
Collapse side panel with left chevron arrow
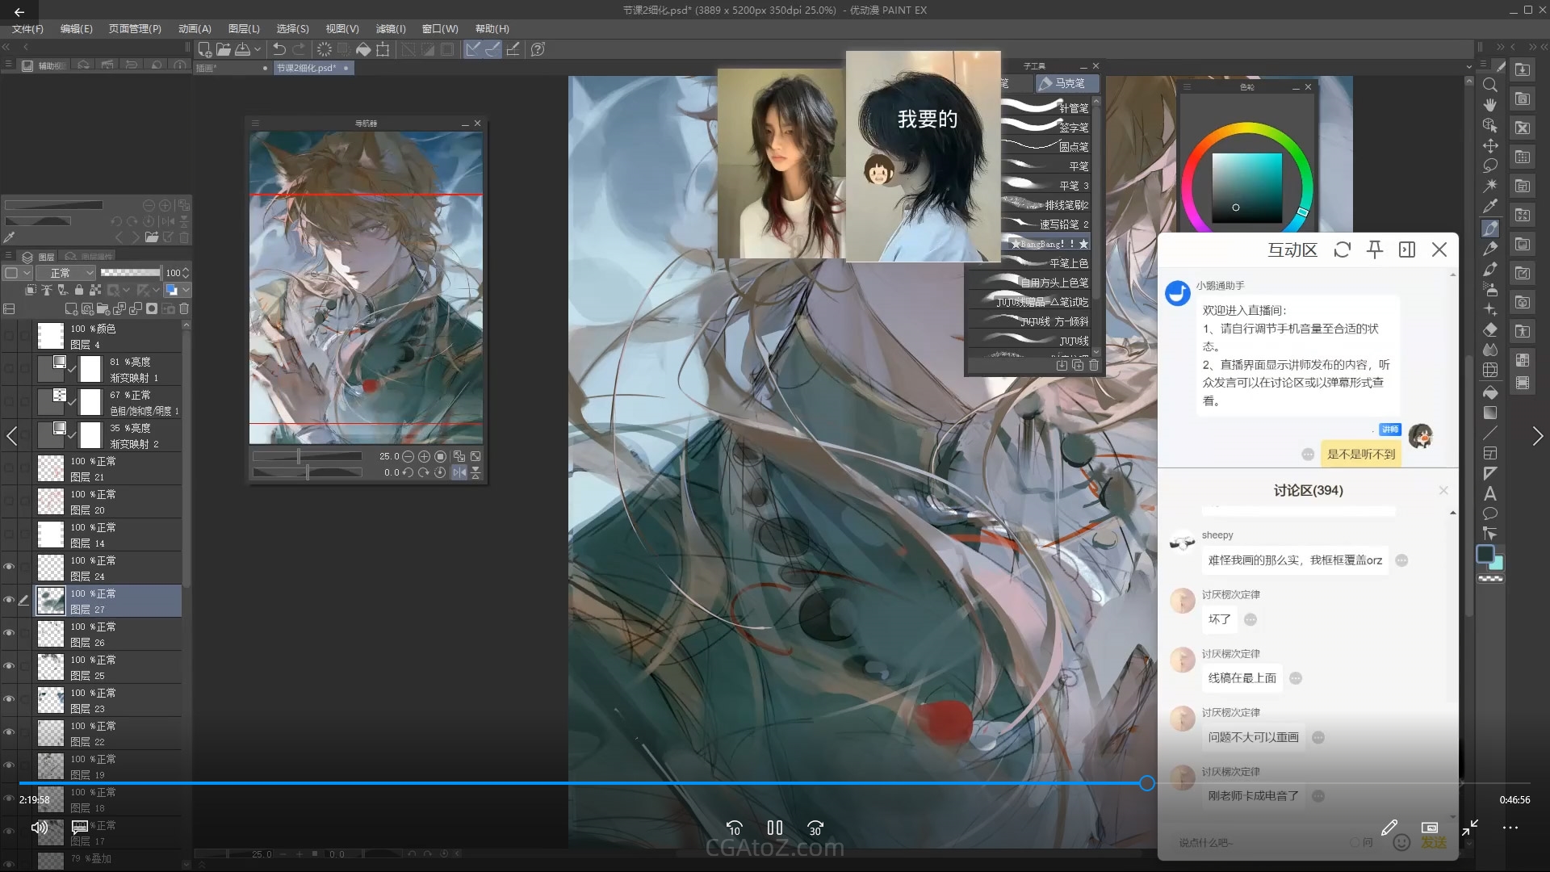[x=12, y=437]
